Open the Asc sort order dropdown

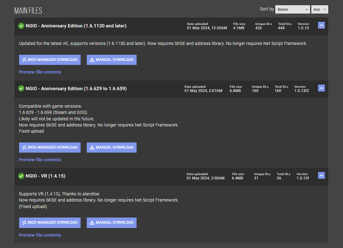click(x=320, y=10)
